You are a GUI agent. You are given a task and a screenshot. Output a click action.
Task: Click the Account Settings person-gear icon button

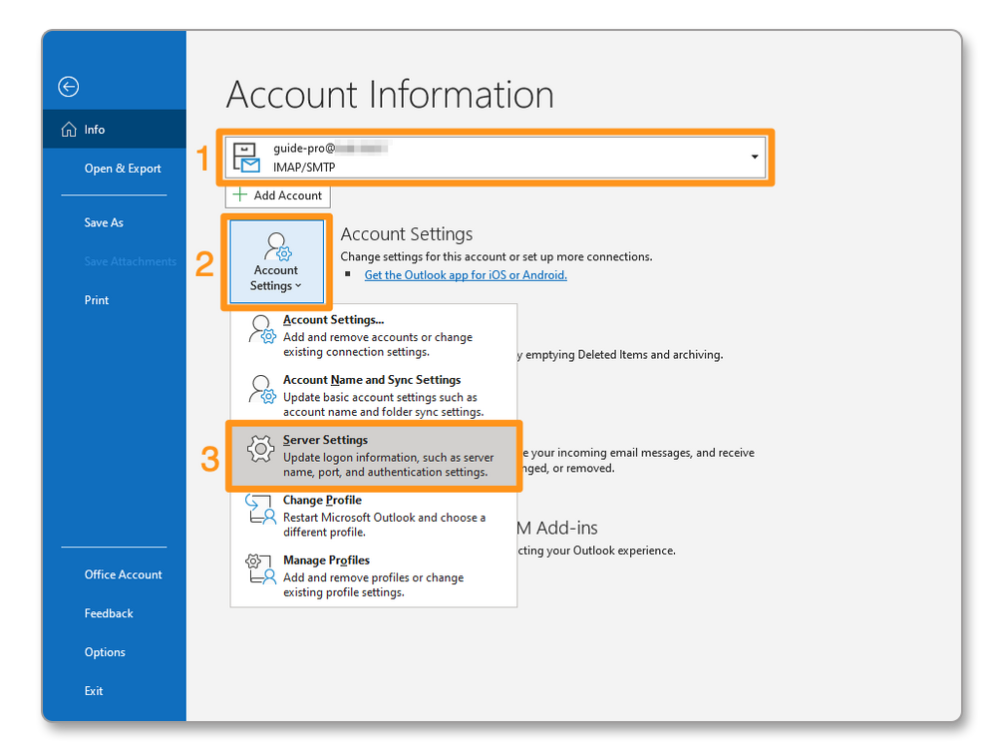(276, 247)
